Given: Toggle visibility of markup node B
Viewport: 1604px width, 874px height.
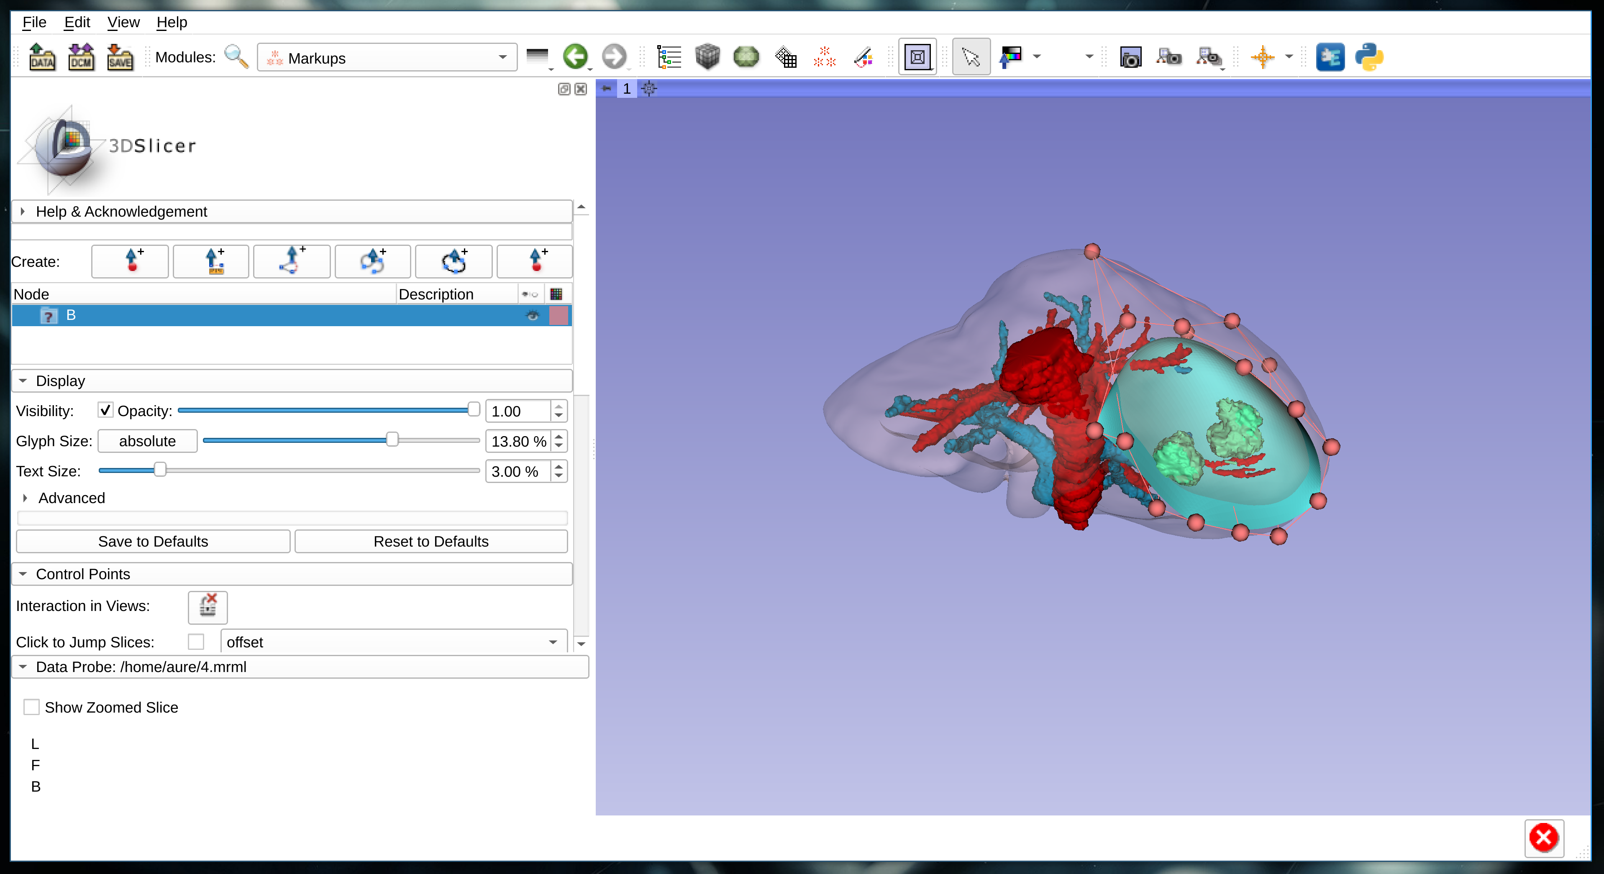Looking at the screenshot, I should [533, 316].
